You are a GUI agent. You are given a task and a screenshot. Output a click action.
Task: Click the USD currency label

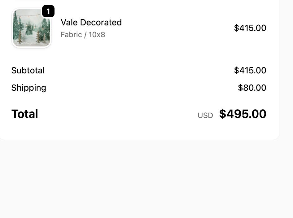click(x=205, y=116)
